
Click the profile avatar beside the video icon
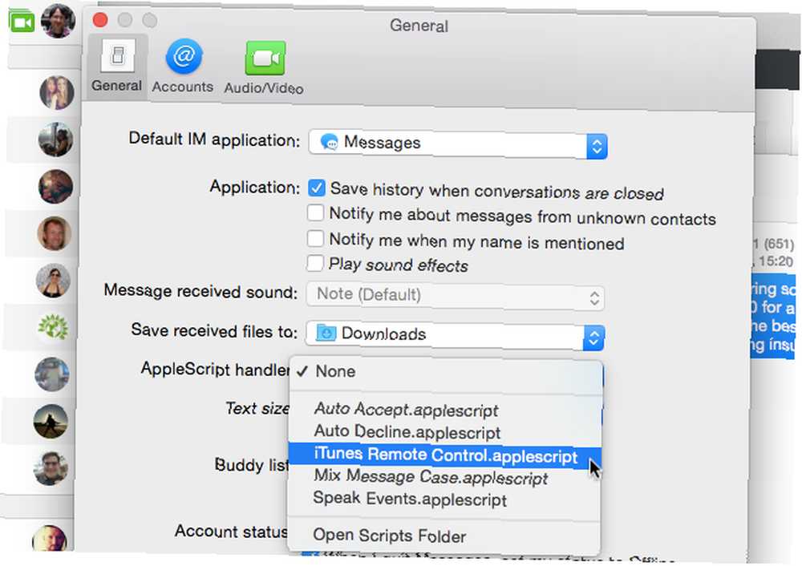pyautogui.click(x=59, y=21)
